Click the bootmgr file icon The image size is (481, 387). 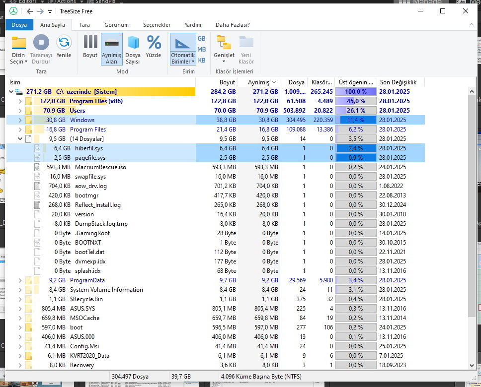tap(37, 195)
